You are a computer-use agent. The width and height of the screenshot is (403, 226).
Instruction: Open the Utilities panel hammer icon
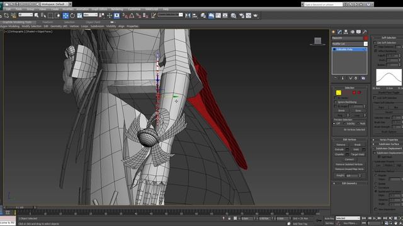(365, 32)
